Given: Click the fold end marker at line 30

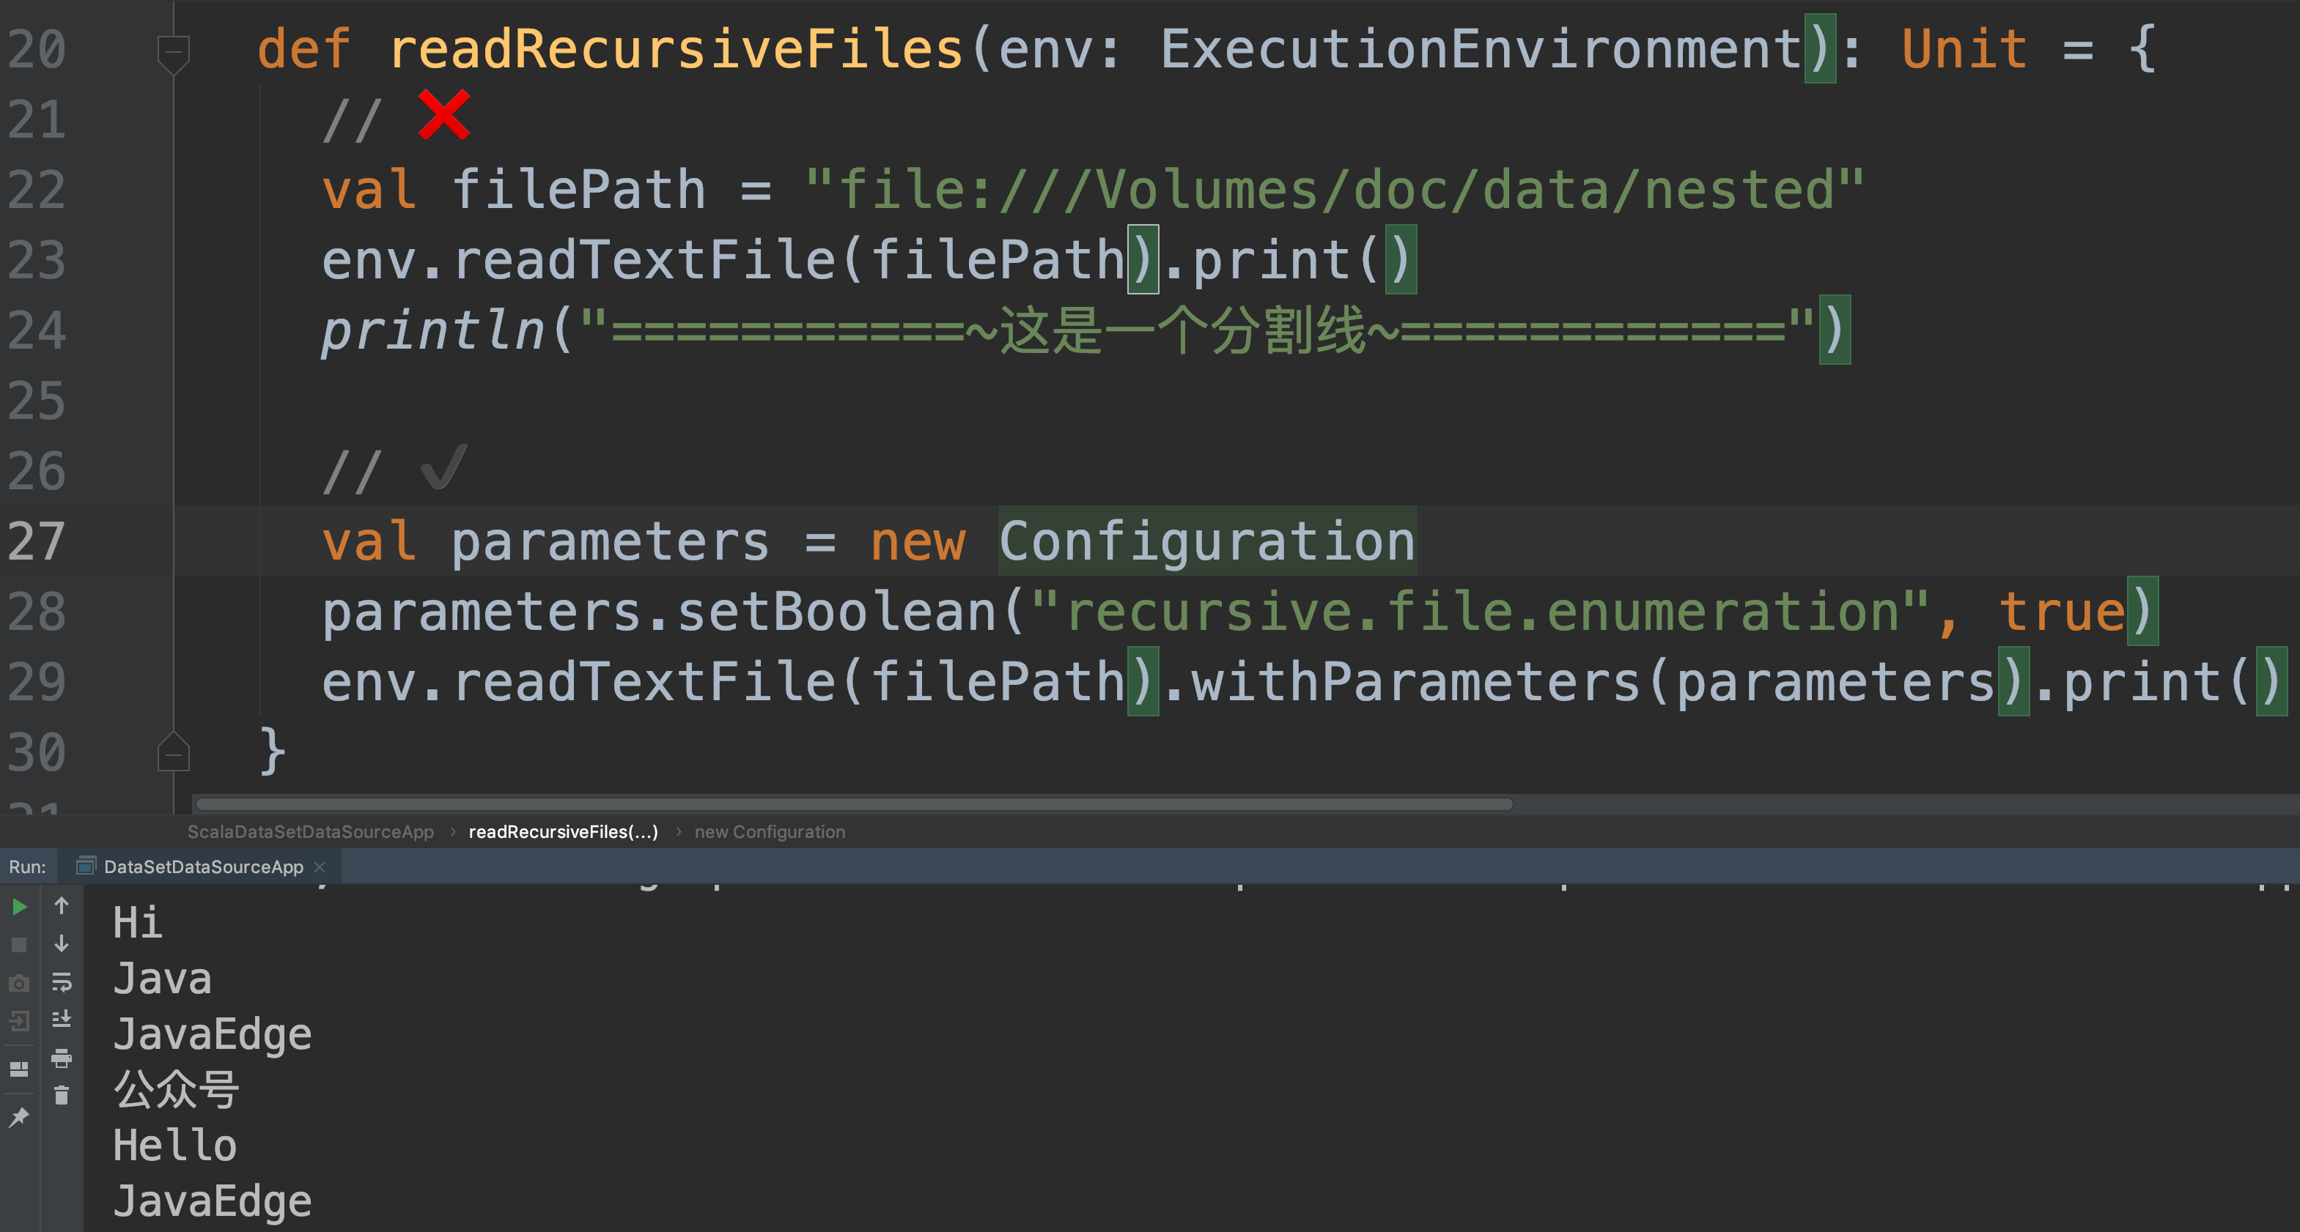Looking at the screenshot, I should click(173, 754).
